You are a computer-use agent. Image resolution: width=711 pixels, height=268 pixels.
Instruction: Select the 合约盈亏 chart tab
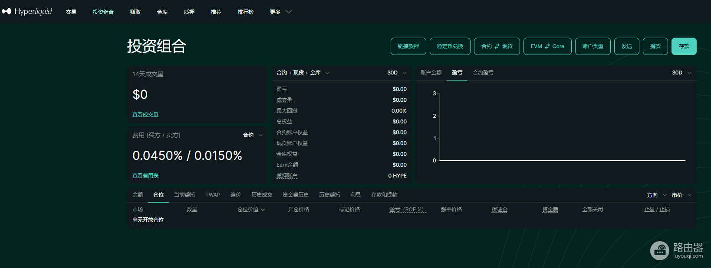click(x=483, y=73)
